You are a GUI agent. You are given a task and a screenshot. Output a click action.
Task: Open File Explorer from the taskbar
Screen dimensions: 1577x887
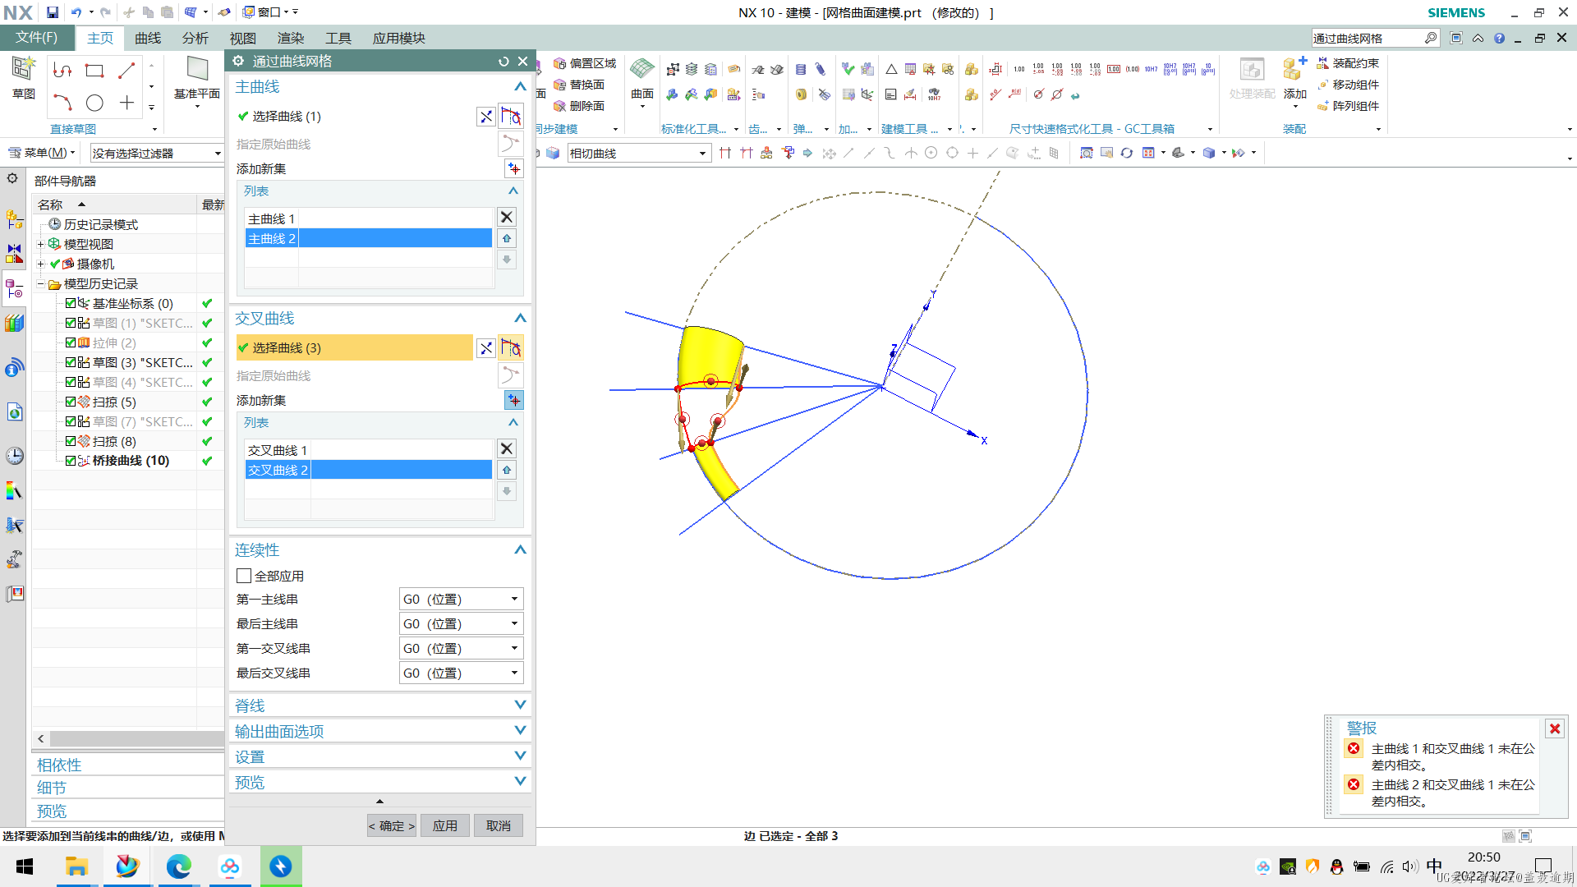76,866
